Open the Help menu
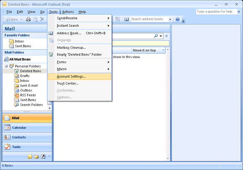The image size is (243, 170). pos(82,12)
